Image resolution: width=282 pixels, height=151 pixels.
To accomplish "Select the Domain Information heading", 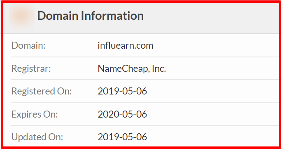I will click(x=90, y=16).
